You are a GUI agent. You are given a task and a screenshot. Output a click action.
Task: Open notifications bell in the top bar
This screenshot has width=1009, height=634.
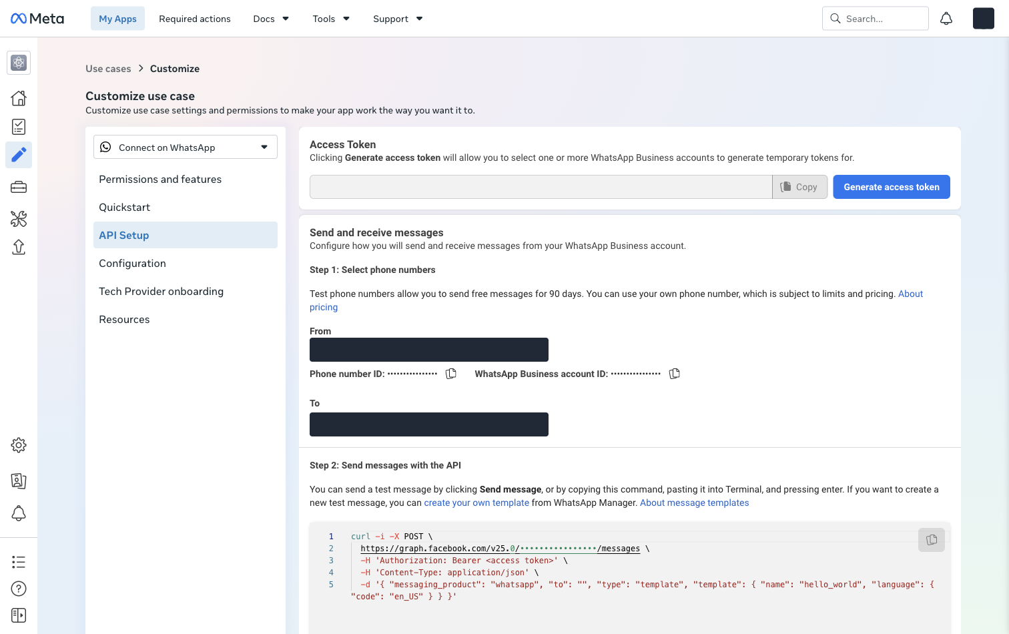click(x=946, y=19)
